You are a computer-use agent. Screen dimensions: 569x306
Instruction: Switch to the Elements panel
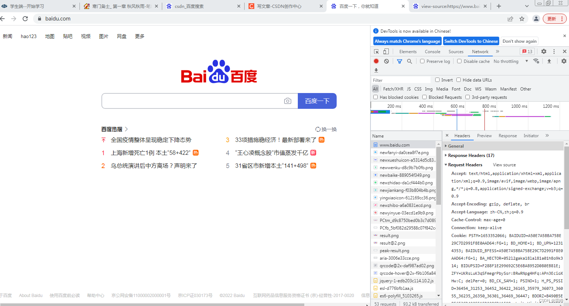(x=408, y=52)
